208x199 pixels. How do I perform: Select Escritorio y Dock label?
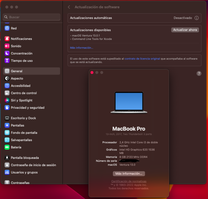pos(23,118)
